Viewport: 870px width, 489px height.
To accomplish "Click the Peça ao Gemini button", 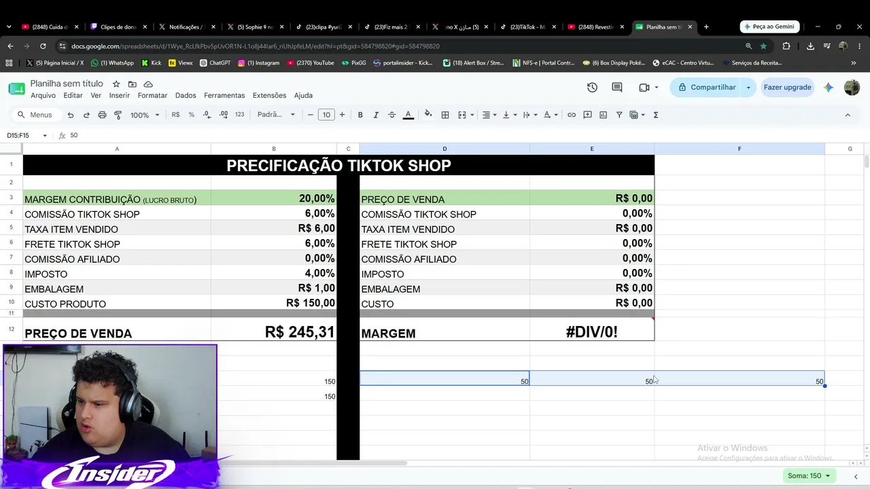I will click(769, 26).
